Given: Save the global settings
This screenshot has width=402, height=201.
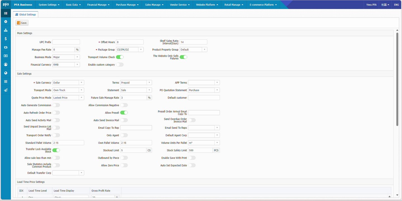Looking at the screenshot, I should tap(22, 23).
